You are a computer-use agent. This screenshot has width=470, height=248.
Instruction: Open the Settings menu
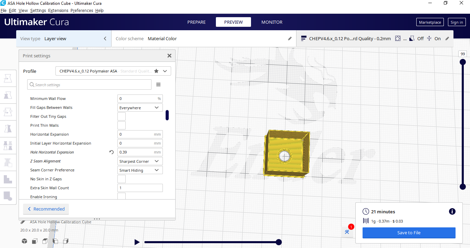click(38, 11)
